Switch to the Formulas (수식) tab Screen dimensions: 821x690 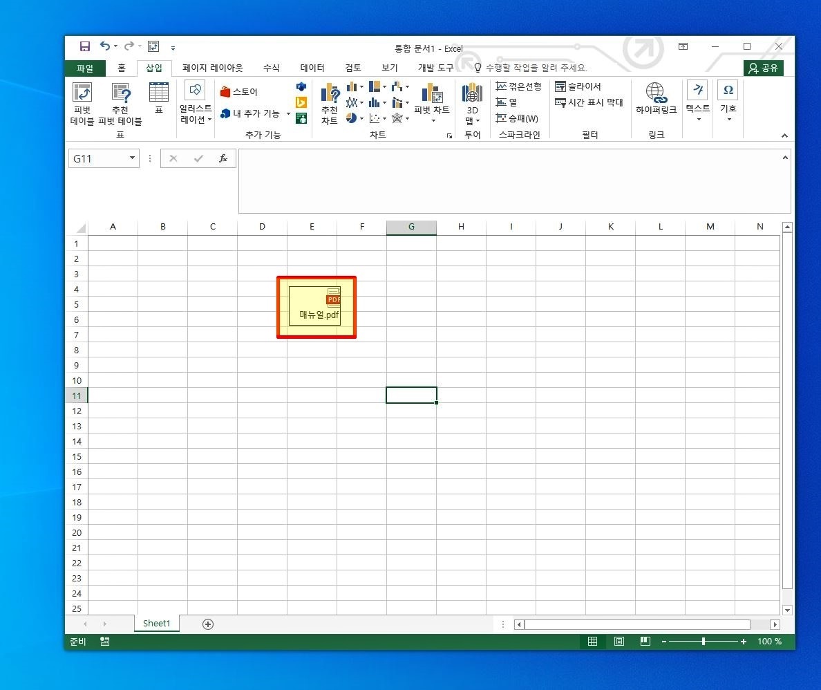click(x=271, y=68)
